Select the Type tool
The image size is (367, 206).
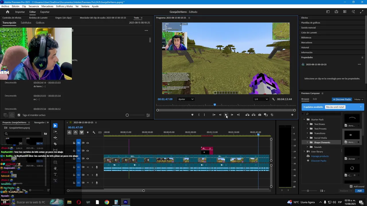55,174
